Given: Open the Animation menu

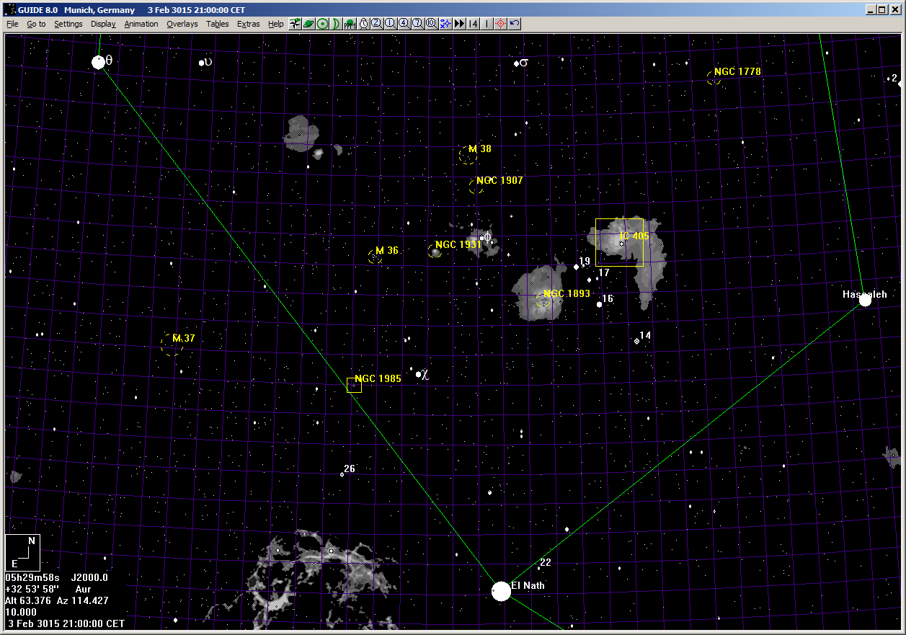Looking at the screenshot, I should [141, 24].
